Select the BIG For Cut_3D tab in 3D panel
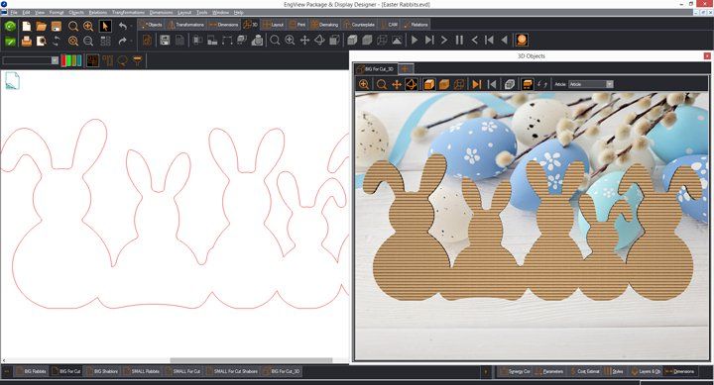Viewport: 714px width, 385px height. (376, 69)
